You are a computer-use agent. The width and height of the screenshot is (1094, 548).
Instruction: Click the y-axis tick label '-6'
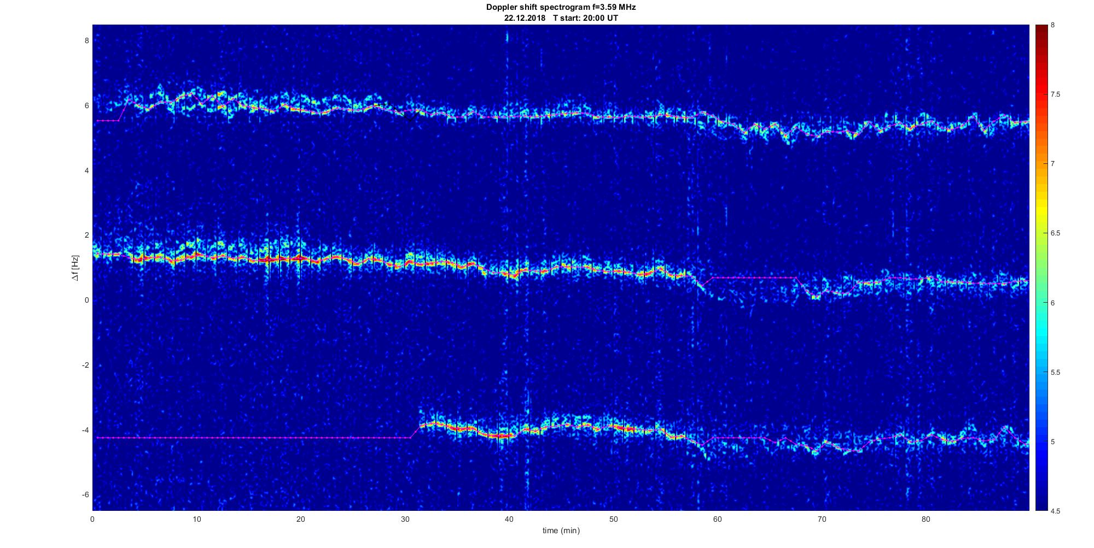coord(85,495)
